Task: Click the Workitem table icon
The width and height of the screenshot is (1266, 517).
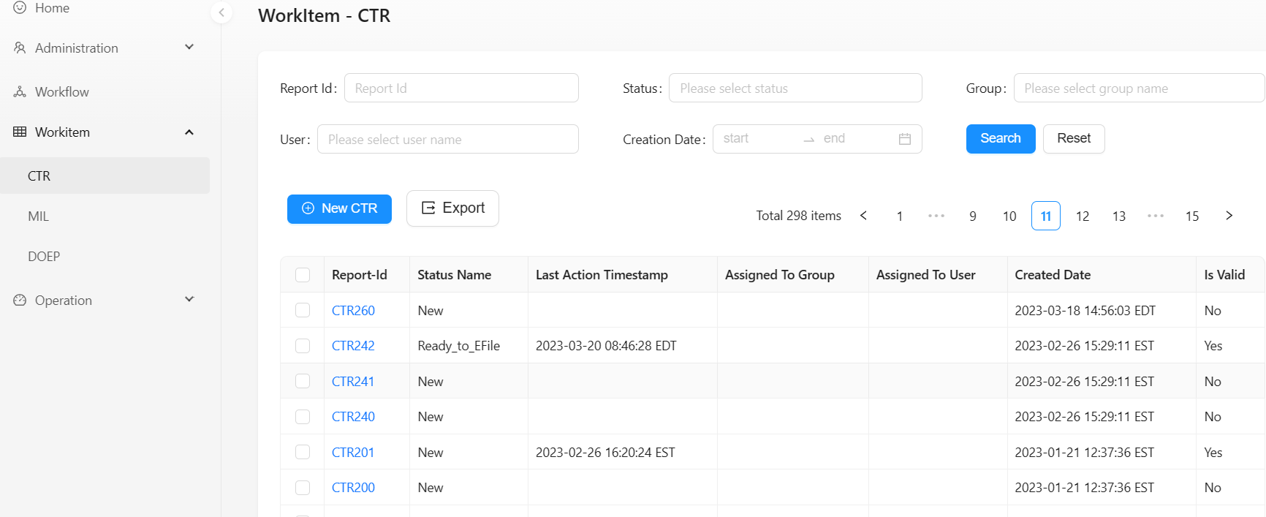Action: (x=20, y=132)
